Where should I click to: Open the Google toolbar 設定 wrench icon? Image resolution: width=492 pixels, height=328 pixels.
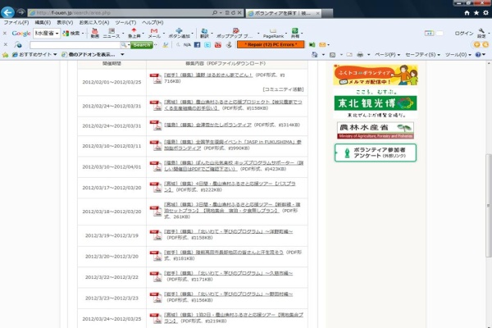[481, 33]
